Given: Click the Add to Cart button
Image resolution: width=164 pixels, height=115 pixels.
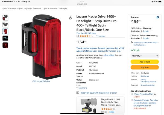Looking at the screenshot, I should tap(145, 62).
